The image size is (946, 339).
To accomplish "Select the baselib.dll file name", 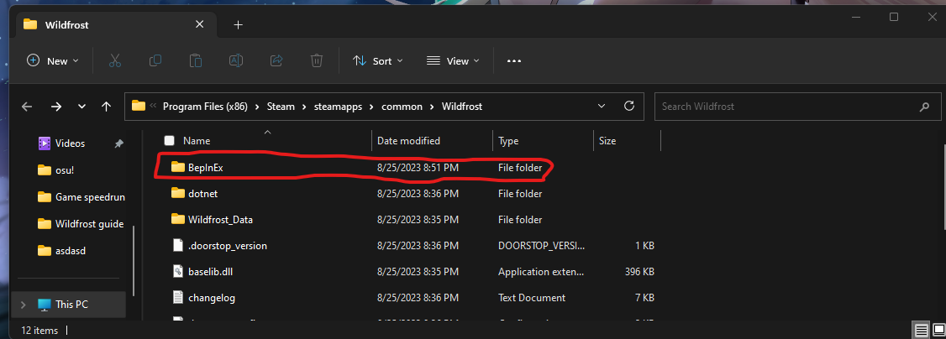I will coord(211,272).
